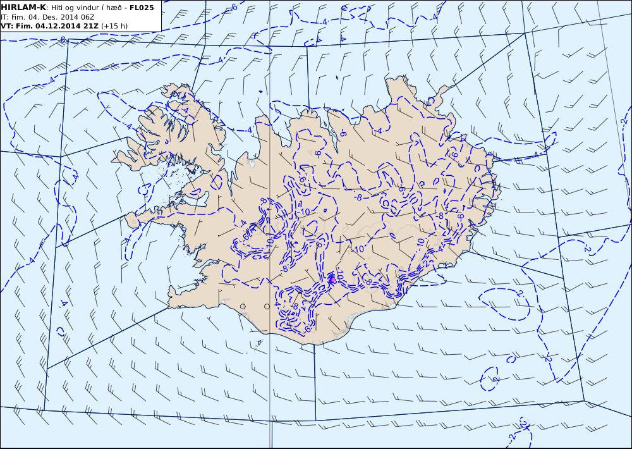Image resolution: width=632 pixels, height=449 pixels.
Task: Click the 'VT: Fim. 04.12.2014 21Z' valid time
Action: click(50, 26)
